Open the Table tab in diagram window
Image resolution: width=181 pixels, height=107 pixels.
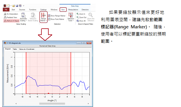coord(15,49)
